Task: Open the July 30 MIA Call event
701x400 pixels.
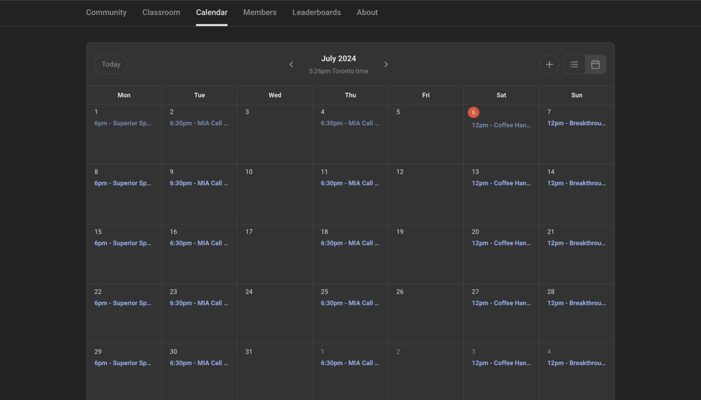Action: click(199, 363)
